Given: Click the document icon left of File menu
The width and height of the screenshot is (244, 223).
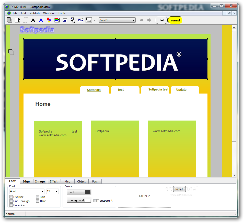Looking at the screenshot, I should point(9,13).
